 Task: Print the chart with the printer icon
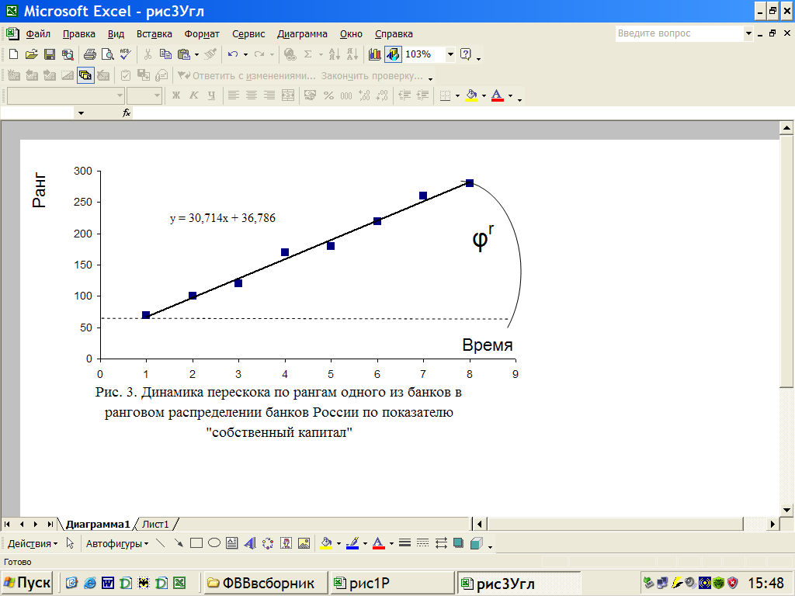[90, 54]
